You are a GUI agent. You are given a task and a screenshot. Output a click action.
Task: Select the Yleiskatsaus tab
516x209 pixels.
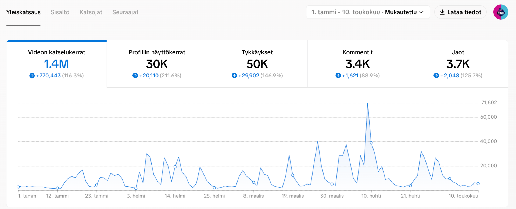23,12
